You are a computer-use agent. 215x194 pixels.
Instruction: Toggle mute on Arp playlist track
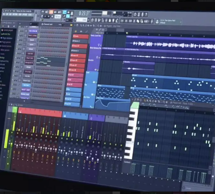[94, 95]
